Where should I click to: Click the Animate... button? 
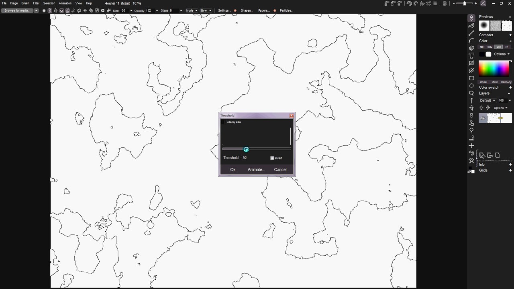point(256,169)
